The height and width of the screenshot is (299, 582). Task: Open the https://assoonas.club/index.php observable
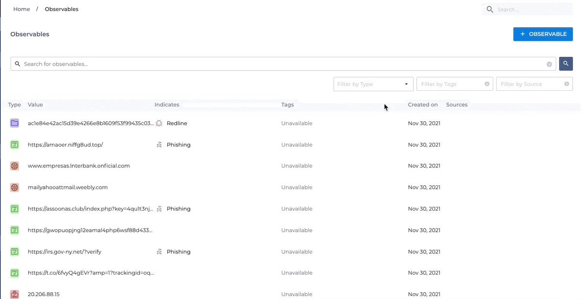pyautogui.click(x=91, y=209)
